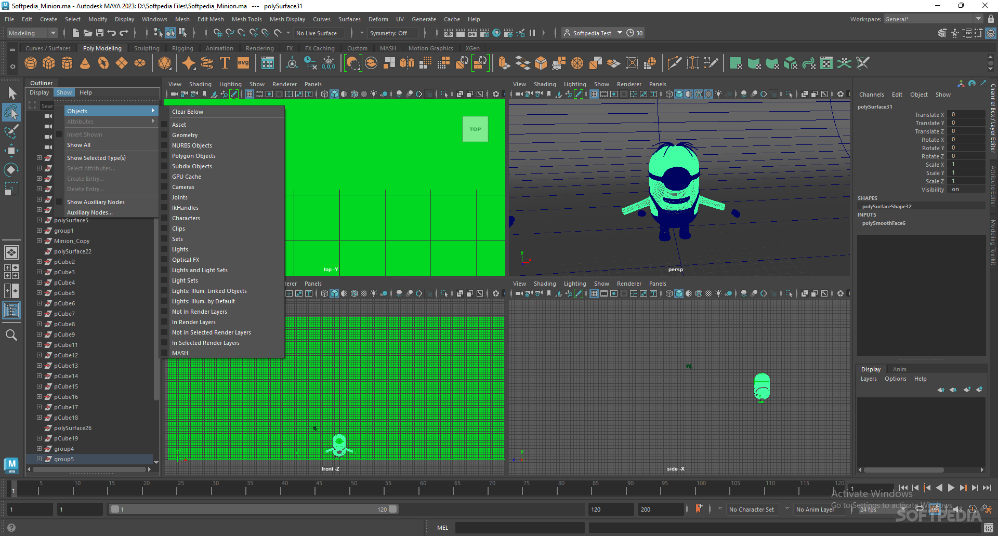Create a polygon cone from the shelf
998x536 pixels.
coord(85,63)
